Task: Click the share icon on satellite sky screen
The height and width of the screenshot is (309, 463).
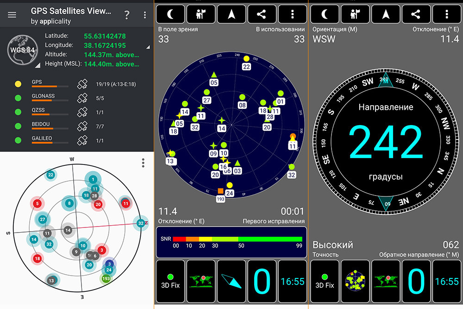Action: coord(262,14)
